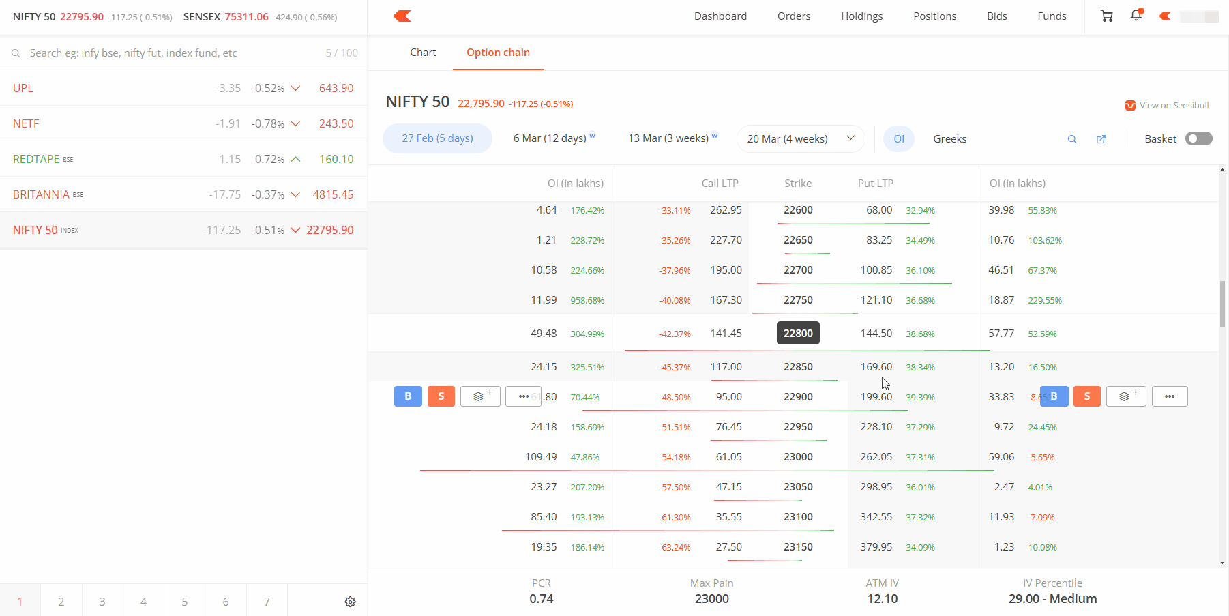Switch to watchlist page 7
Image resolution: width=1229 pixels, height=616 pixels.
(267, 601)
